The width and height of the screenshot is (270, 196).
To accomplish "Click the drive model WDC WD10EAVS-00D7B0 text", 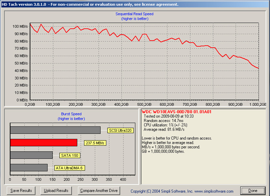I will point(177,112).
